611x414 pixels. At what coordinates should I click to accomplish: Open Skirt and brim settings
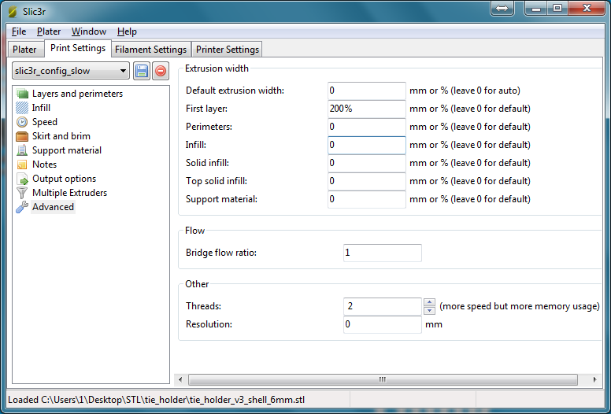[61, 136]
